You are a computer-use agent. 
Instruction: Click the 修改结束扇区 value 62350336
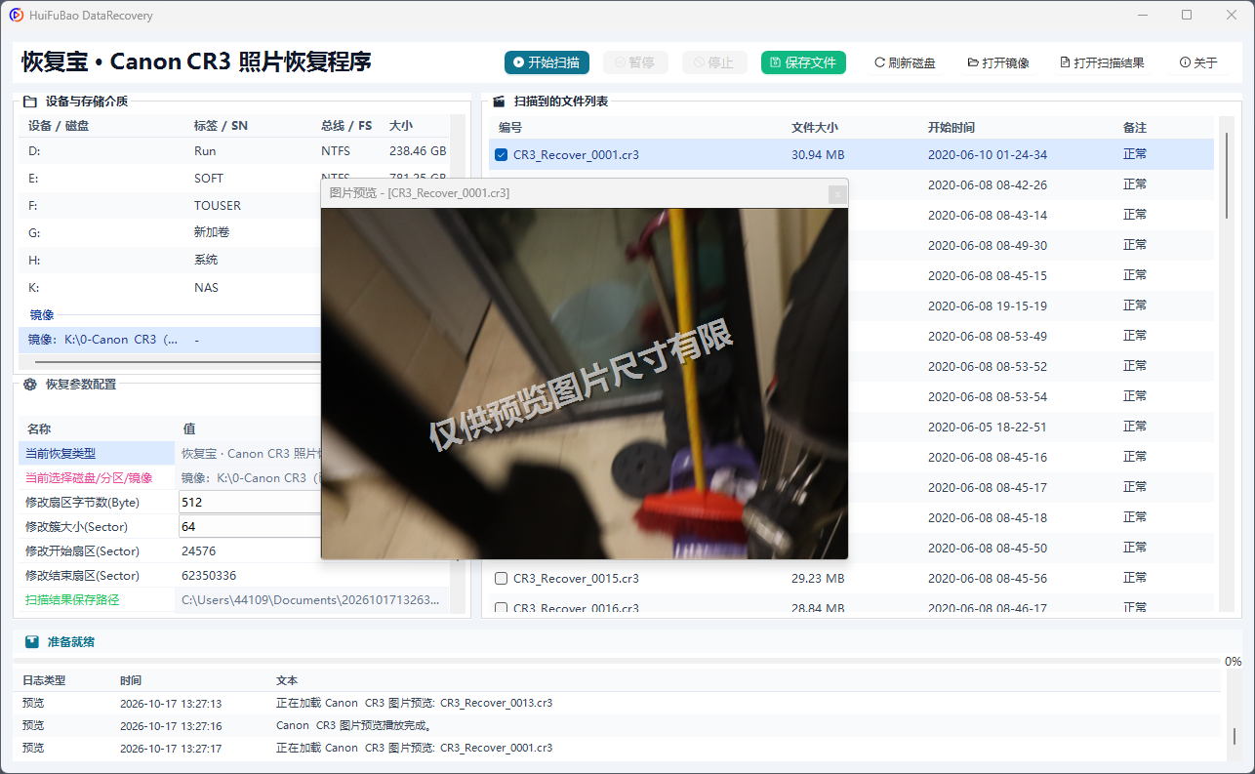(209, 575)
